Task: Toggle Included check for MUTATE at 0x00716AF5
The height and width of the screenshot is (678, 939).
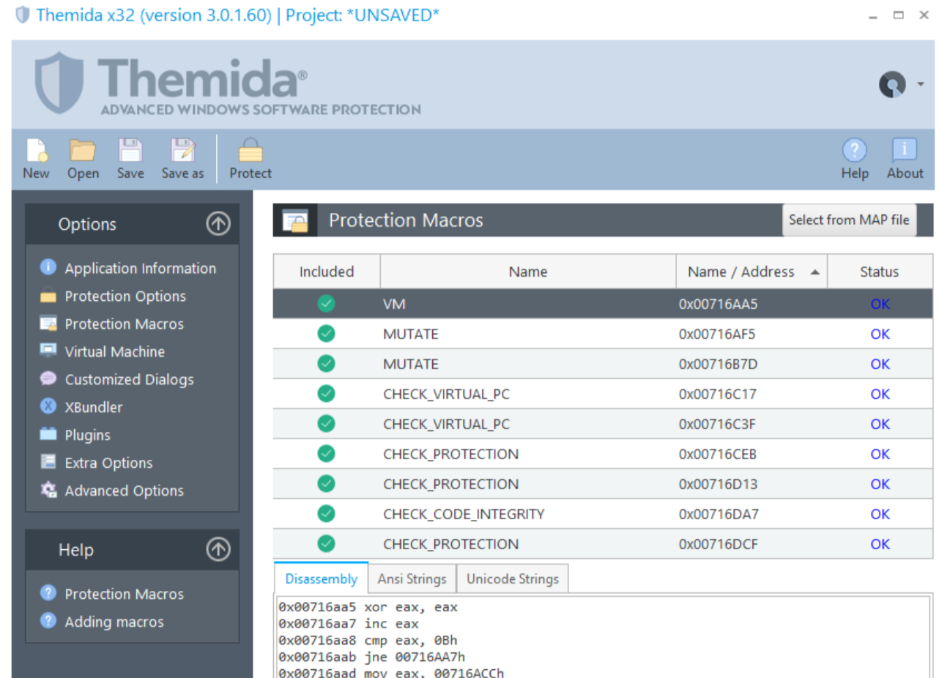Action: point(327,333)
